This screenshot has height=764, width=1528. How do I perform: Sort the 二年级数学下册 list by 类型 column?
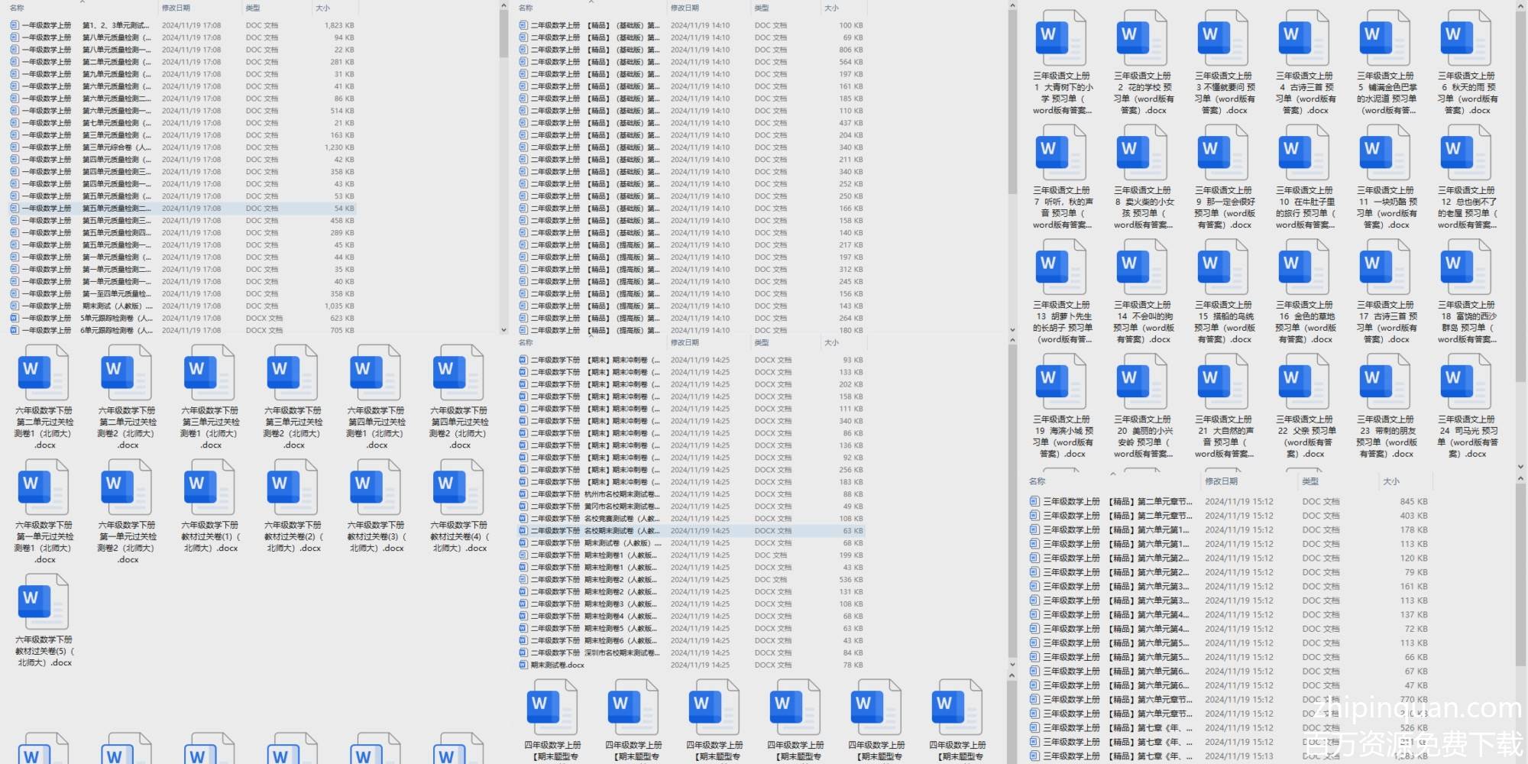[x=762, y=342]
